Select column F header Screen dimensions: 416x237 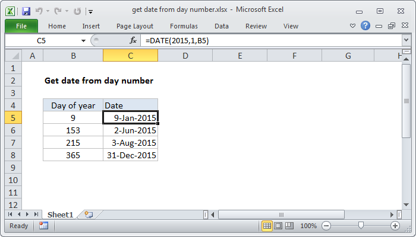295,56
